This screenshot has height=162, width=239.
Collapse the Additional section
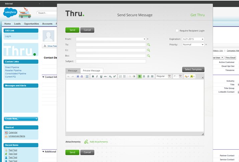click(x=43, y=152)
